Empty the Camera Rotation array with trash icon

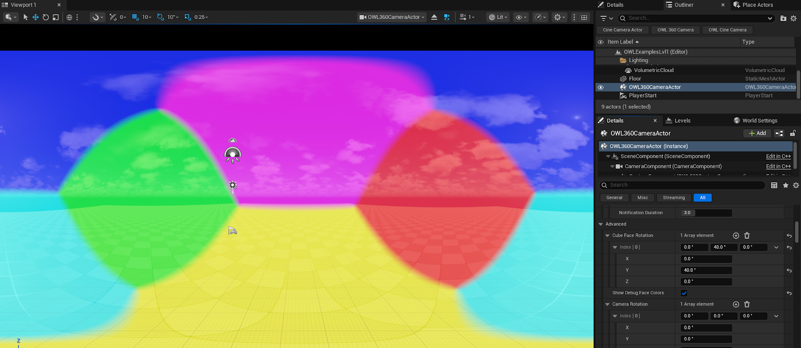(x=746, y=304)
